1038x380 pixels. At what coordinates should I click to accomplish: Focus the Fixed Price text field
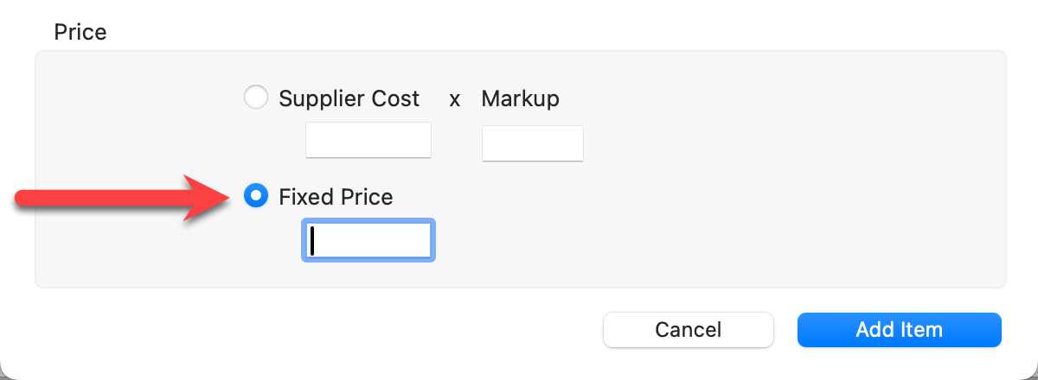click(368, 240)
